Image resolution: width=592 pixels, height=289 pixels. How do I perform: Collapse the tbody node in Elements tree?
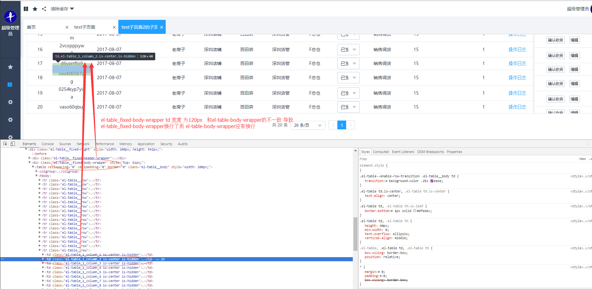(37, 176)
